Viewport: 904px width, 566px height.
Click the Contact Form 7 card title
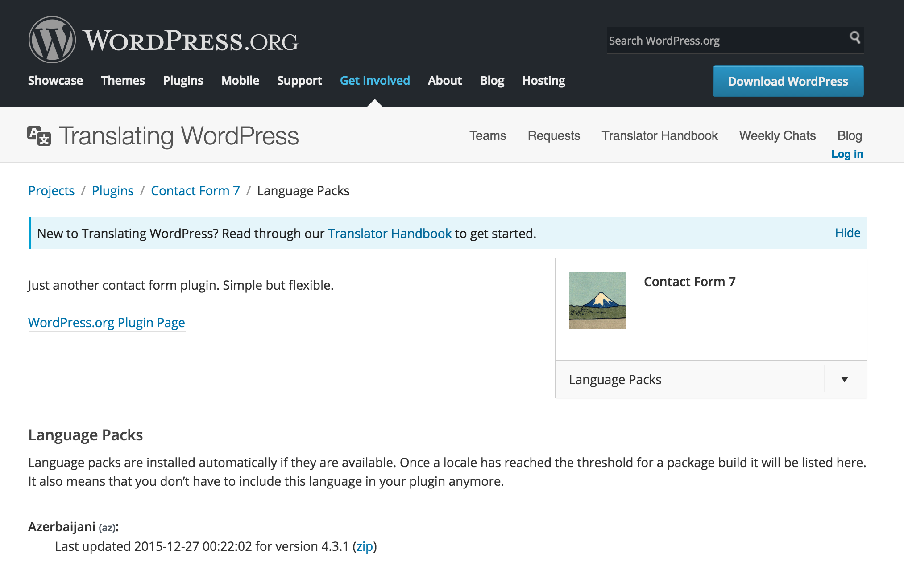point(689,282)
